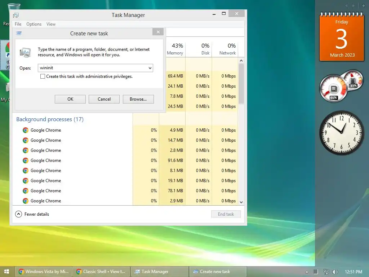Show hidden tray icons arrow
The image size is (369, 277).
(x=307, y=272)
